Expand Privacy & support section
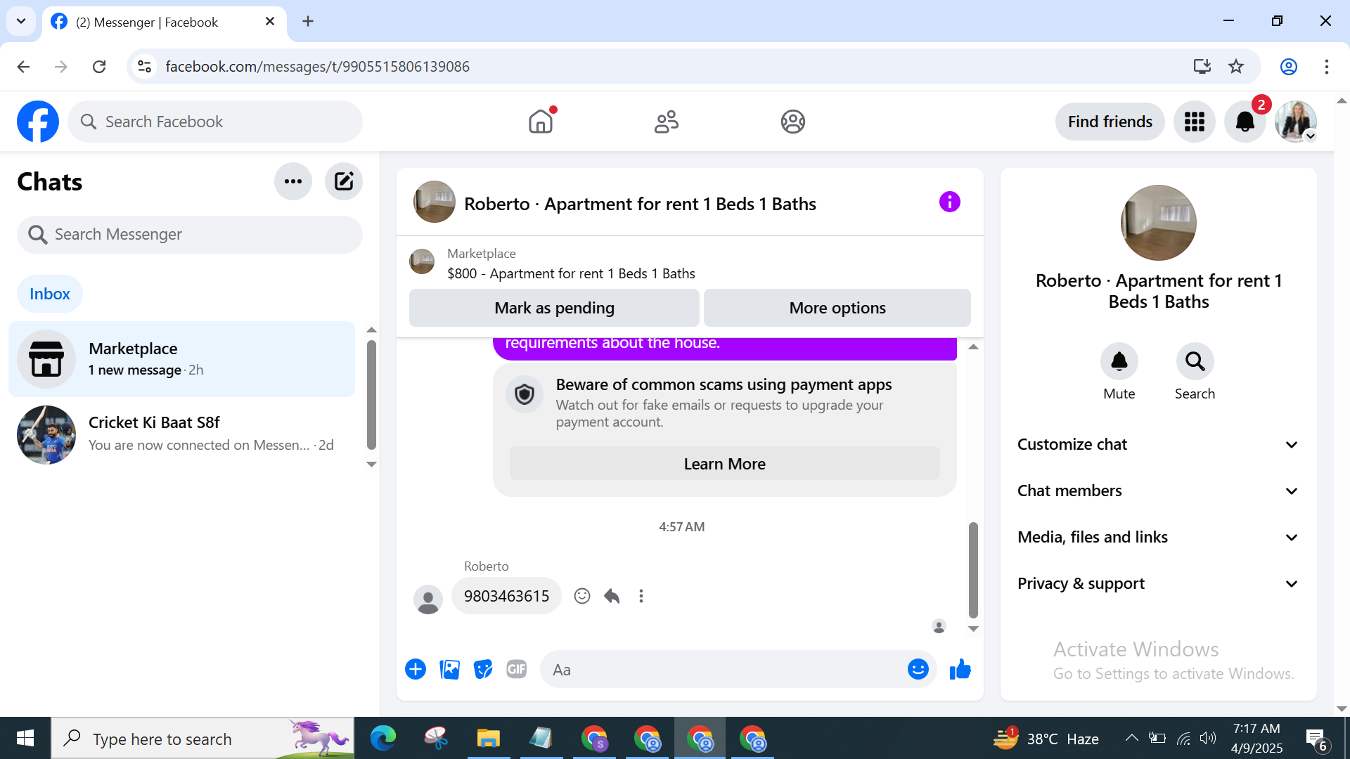Screen dimensions: 1350x759 pos(1158,583)
